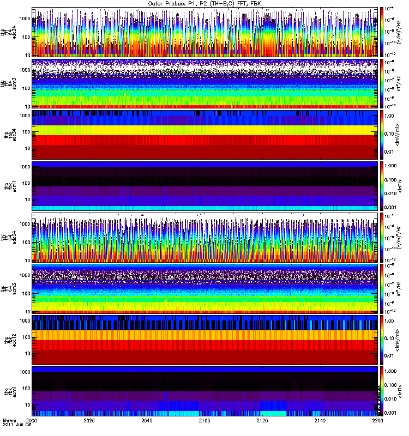This screenshot has height=436, width=409.
Task: Select the 2120 time tick label
Action: (x=262, y=422)
